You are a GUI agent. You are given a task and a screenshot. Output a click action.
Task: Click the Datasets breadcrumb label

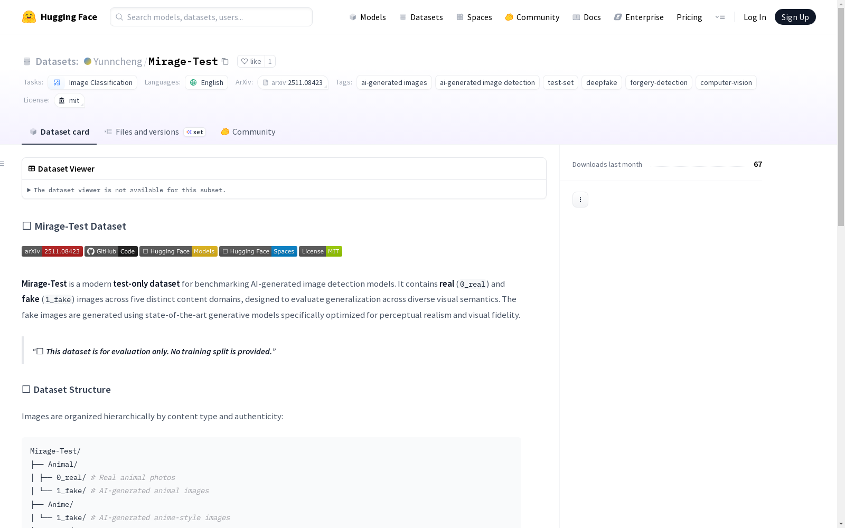pyautogui.click(x=57, y=61)
